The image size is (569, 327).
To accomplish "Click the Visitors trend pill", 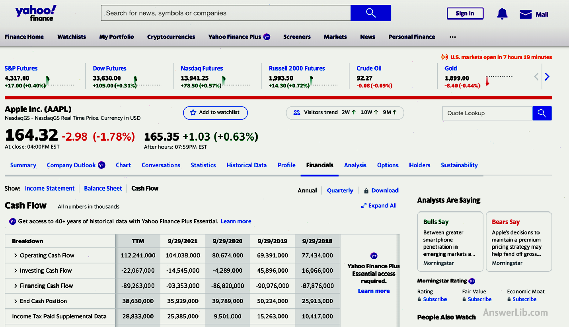I will coord(345,112).
